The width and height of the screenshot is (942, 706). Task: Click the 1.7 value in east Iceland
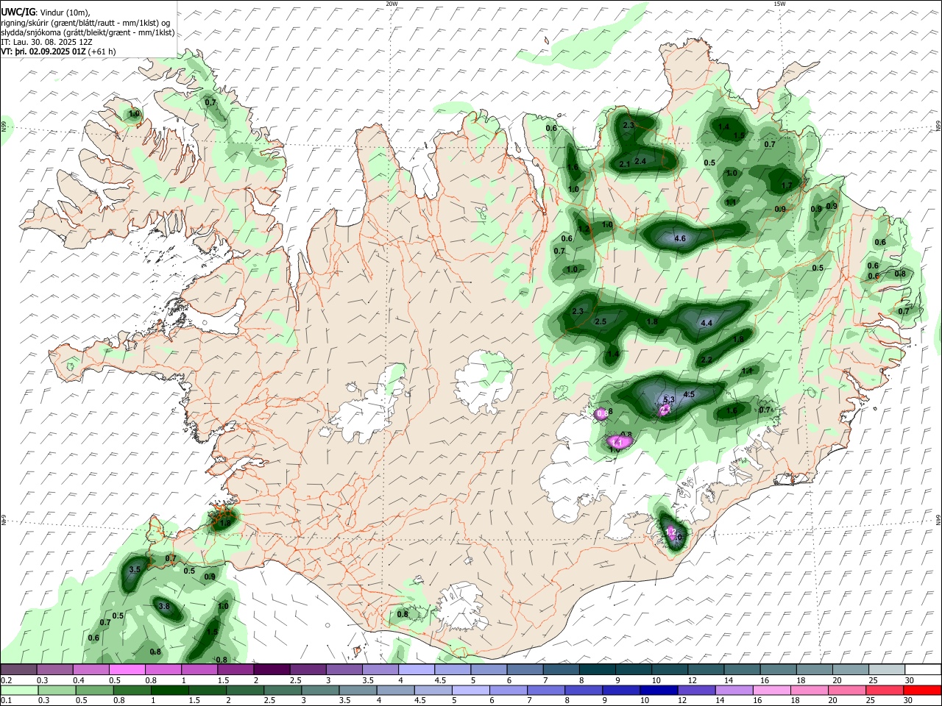click(786, 185)
